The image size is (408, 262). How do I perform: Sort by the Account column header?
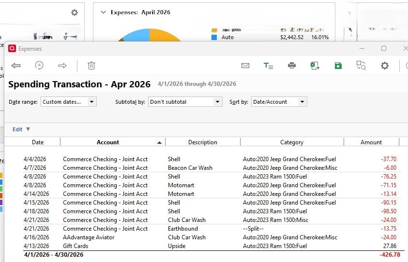(108, 142)
